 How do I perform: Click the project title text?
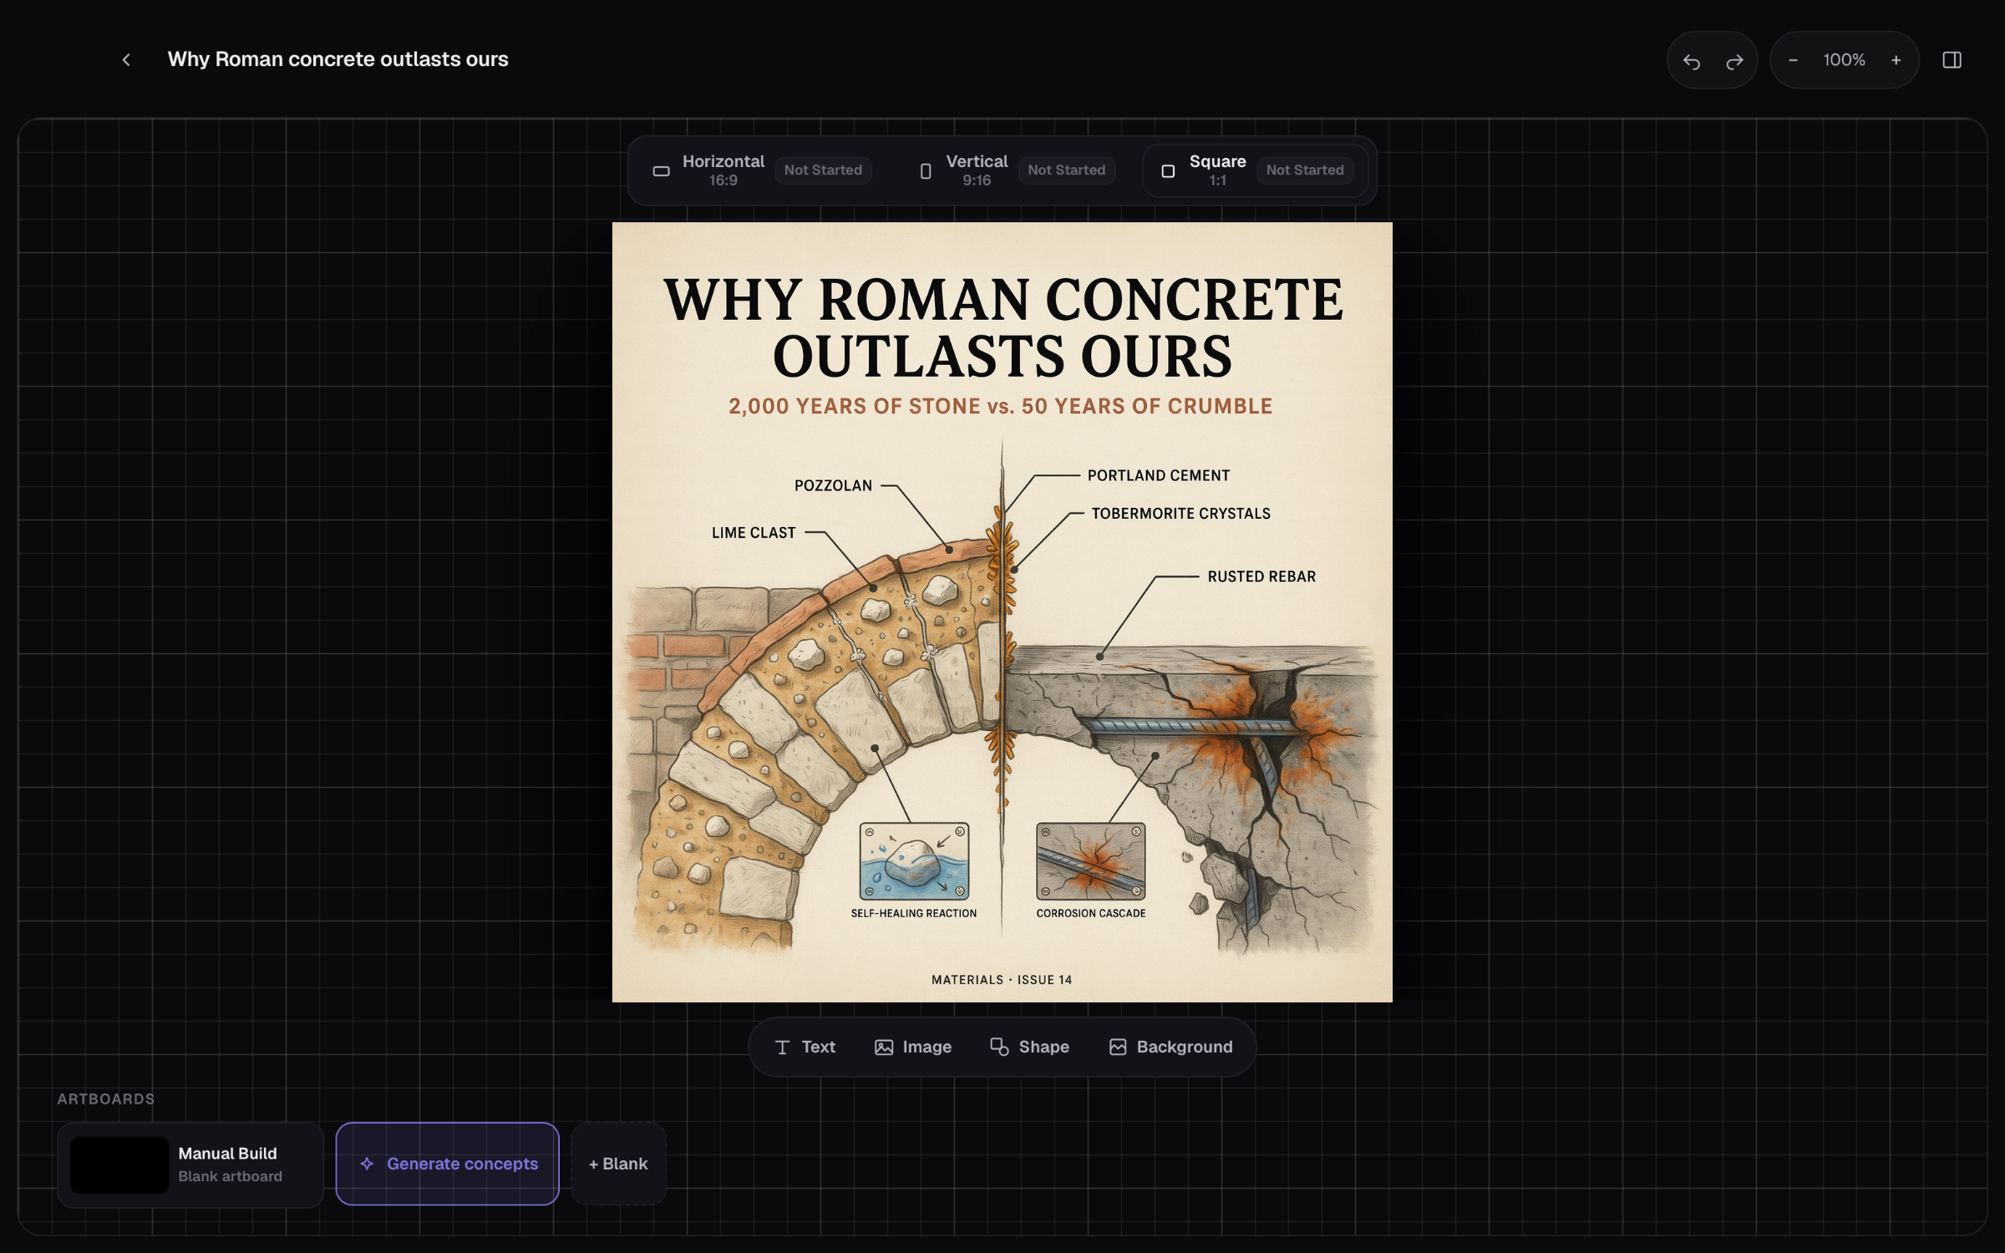point(338,59)
